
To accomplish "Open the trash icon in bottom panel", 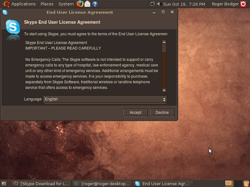I will [246, 183].
